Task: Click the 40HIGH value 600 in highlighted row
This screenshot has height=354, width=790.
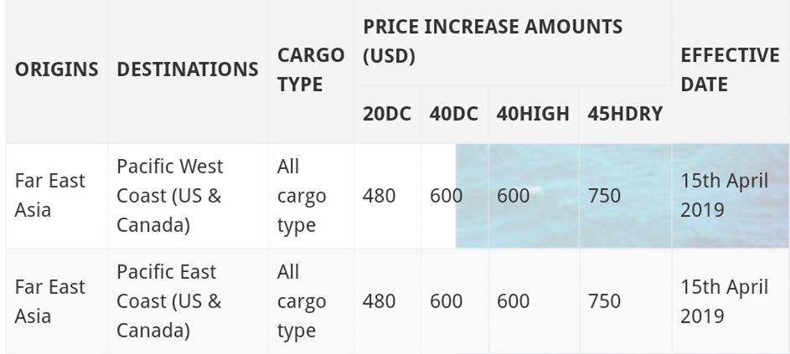Action: [x=513, y=196]
